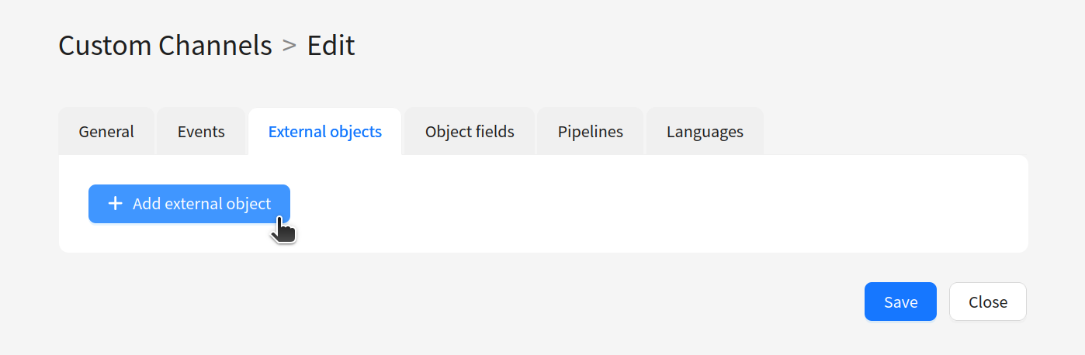Click the white Close button
Viewport: 1085px width, 355px height.
pos(988,302)
